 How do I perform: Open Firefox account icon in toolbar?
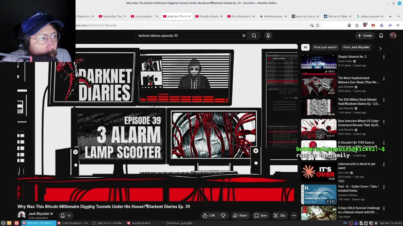tap(349, 25)
